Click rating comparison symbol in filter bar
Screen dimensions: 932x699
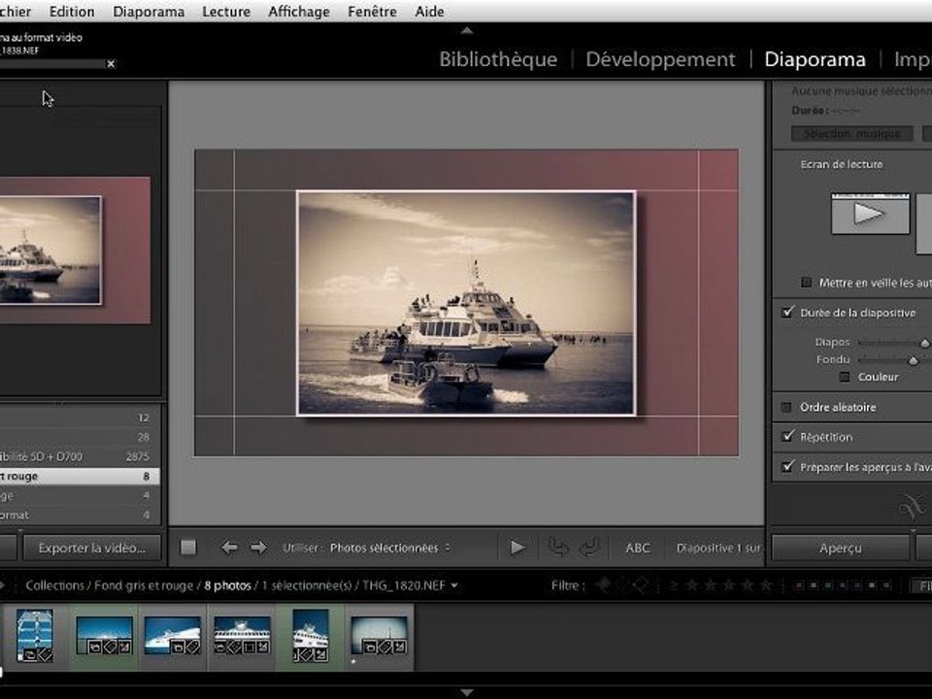tap(674, 585)
